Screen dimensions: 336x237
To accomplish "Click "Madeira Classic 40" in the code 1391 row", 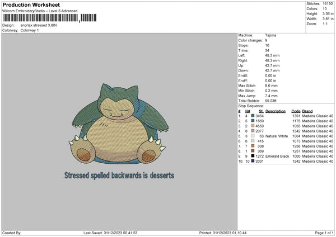I will tap(318, 116).
